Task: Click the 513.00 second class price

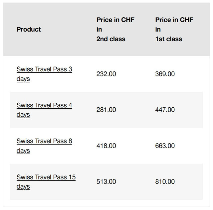Action: pos(106,182)
